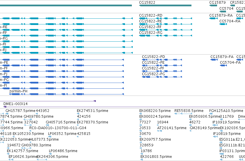Open EST 194672
Viewport: 245px width, 161px height.
click(14, 145)
